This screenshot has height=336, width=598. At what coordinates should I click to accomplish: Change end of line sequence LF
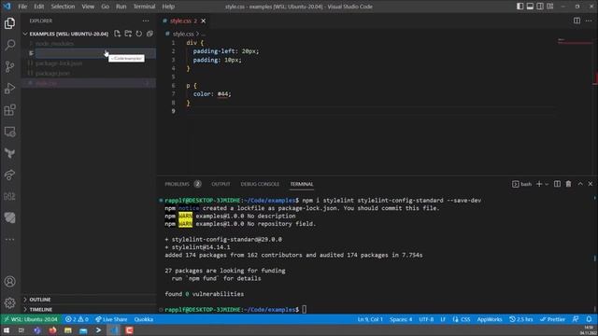443,319
